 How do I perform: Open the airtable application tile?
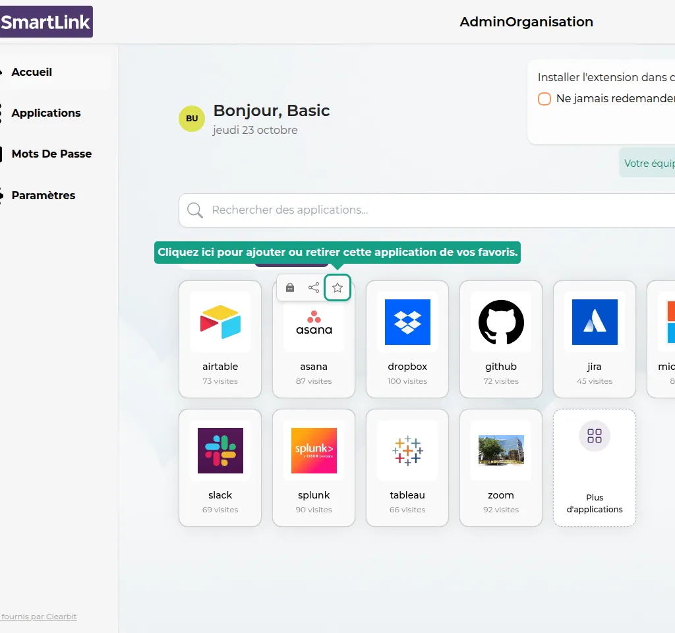point(220,339)
